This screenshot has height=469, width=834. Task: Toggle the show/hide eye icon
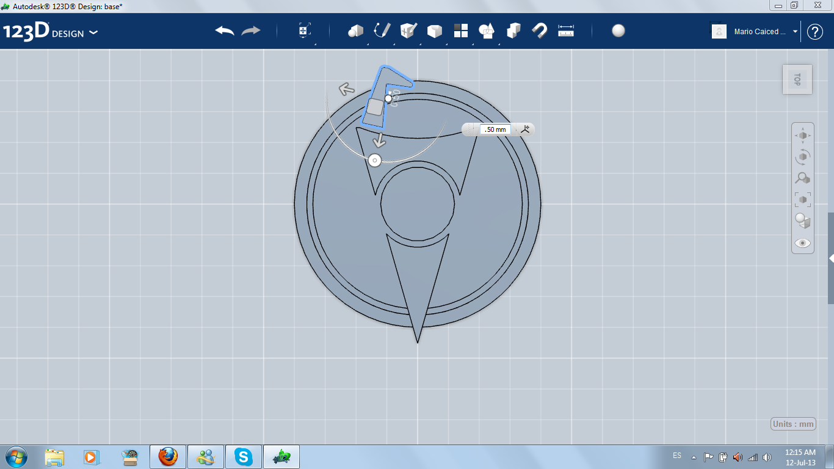pos(802,243)
